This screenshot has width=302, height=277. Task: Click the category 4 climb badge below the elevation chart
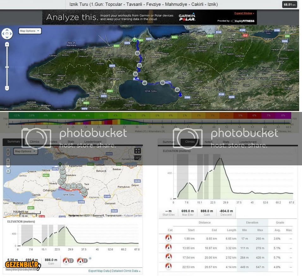[x=81, y=261]
